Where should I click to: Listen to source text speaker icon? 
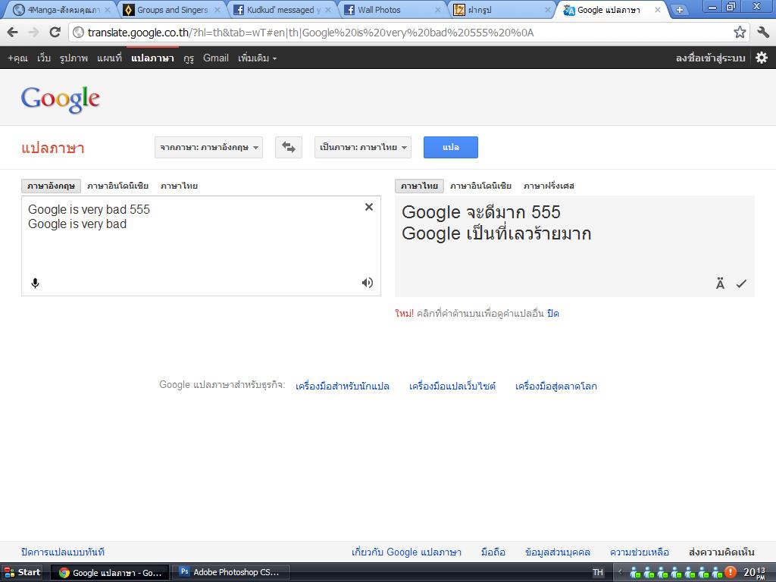point(368,283)
